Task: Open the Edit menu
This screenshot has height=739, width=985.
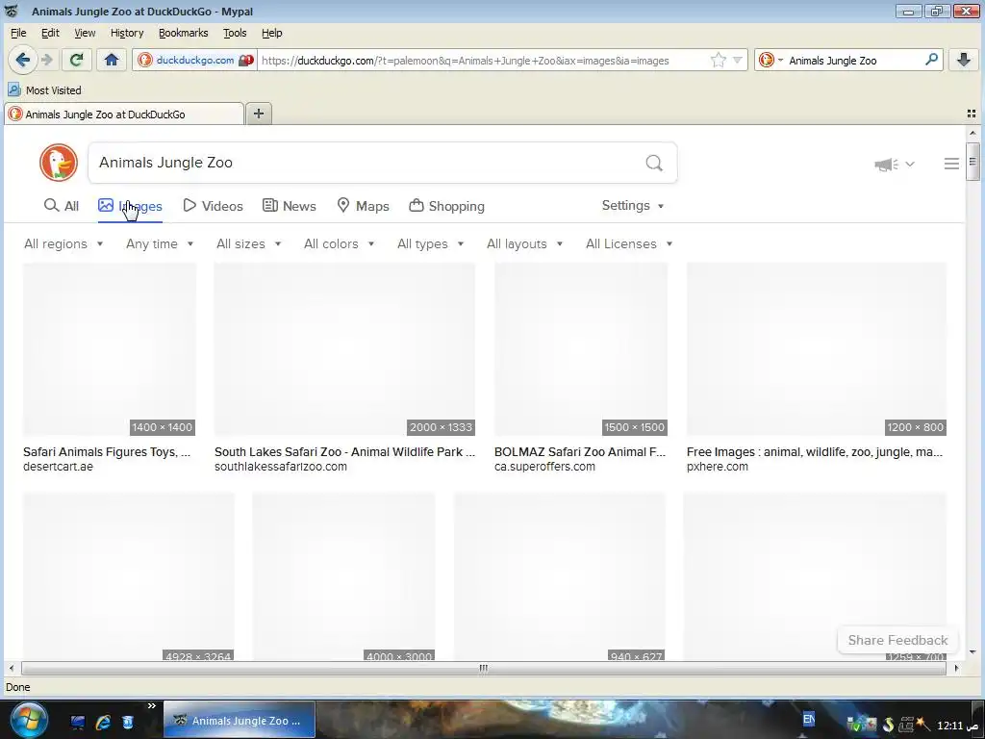Action: (x=50, y=33)
